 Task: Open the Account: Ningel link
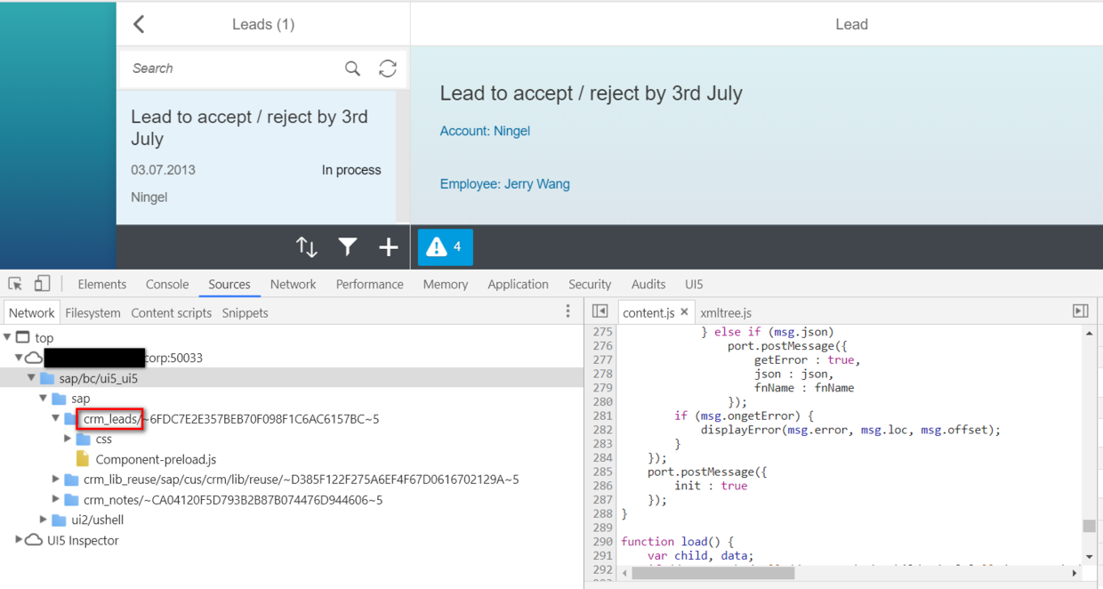click(485, 131)
